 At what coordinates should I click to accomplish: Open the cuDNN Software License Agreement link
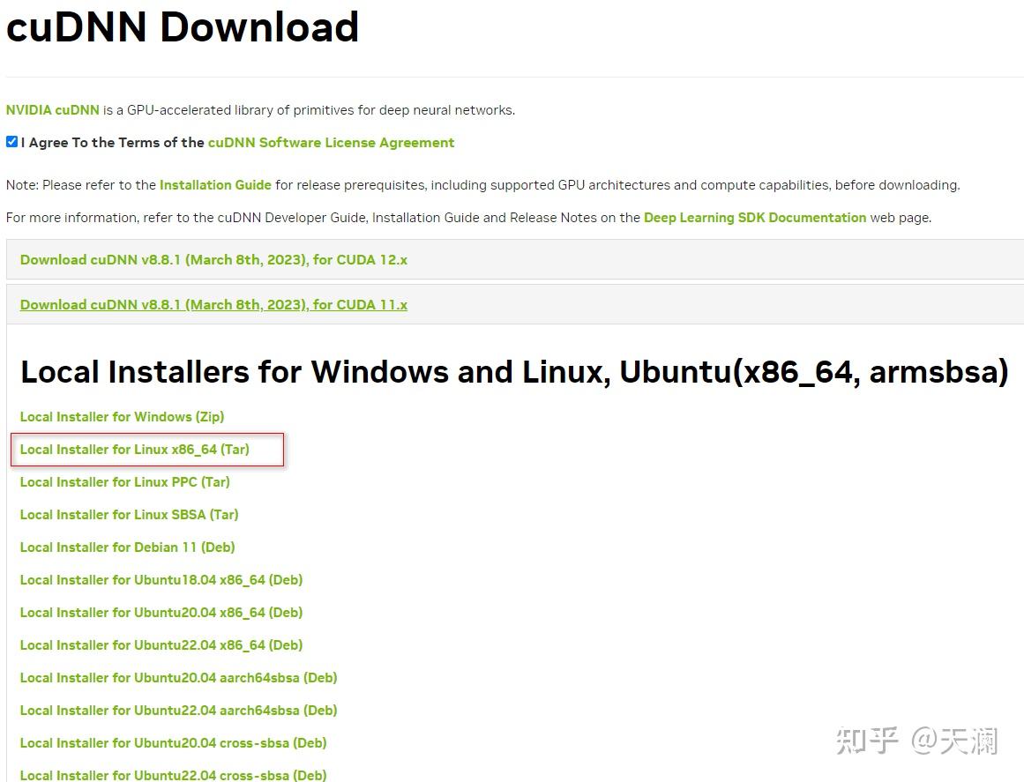pyautogui.click(x=331, y=142)
